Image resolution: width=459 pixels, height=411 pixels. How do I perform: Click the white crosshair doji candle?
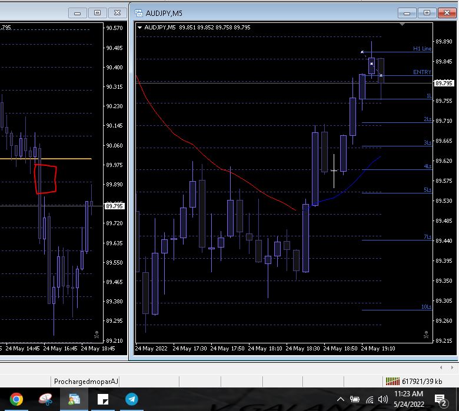tap(334, 171)
